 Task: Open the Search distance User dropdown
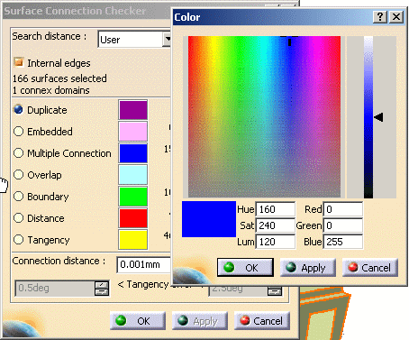pyautogui.click(x=167, y=39)
